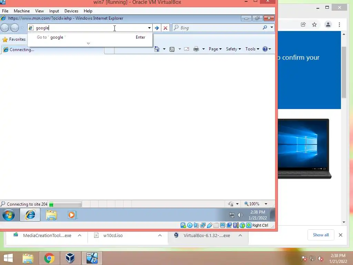Click Chrome vertical scrollbar thumb
The width and height of the screenshot is (353, 265).
pyautogui.click(x=344, y=72)
